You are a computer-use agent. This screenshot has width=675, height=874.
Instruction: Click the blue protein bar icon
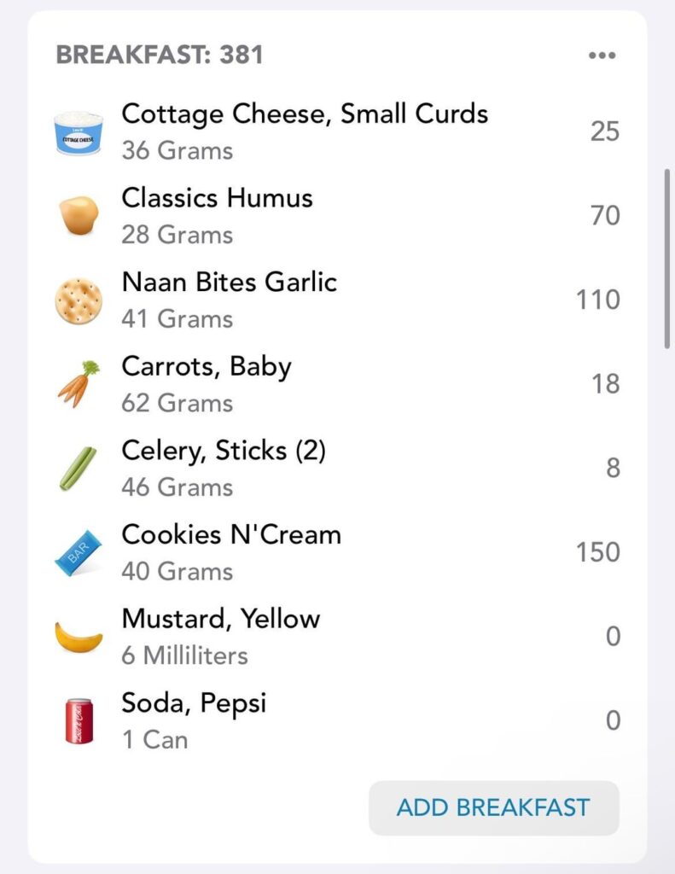[79, 552]
